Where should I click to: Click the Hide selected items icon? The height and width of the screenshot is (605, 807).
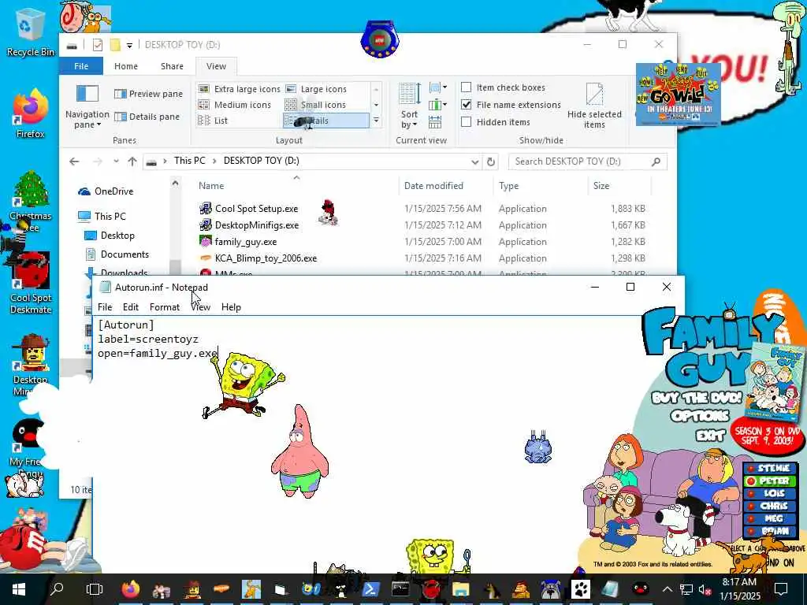click(594, 95)
